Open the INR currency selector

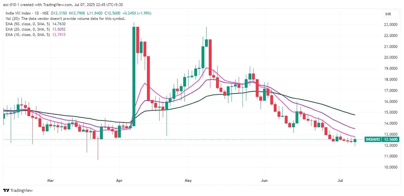[388, 14]
